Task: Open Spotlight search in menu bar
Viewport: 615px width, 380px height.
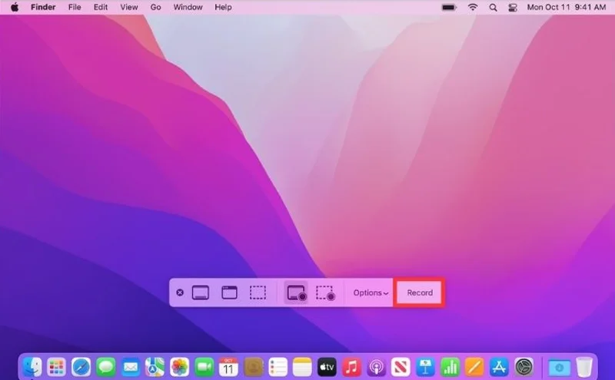Action: tap(491, 7)
